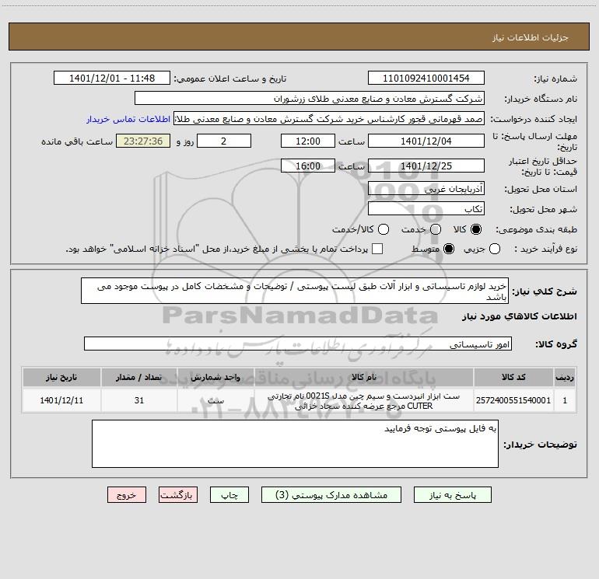Click the پاسخ به نیاز button

point(452,495)
